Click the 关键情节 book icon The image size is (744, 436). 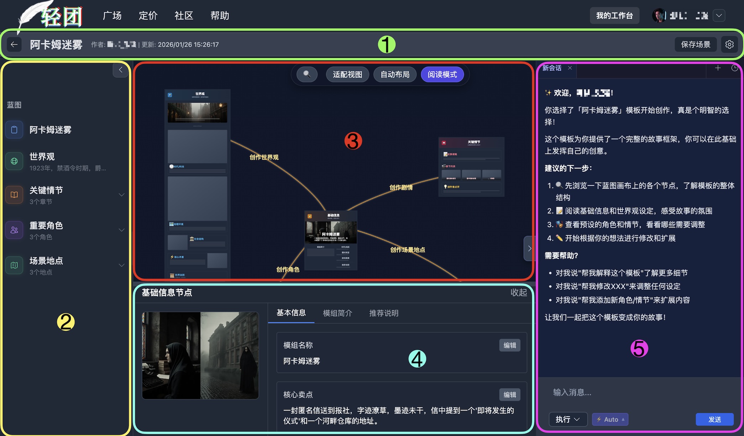coord(14,194)
